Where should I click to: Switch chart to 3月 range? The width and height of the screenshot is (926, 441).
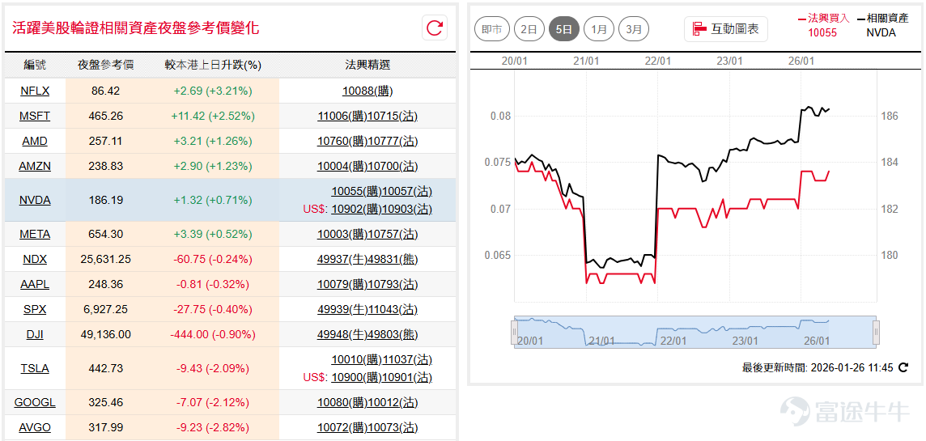point(634,29)
